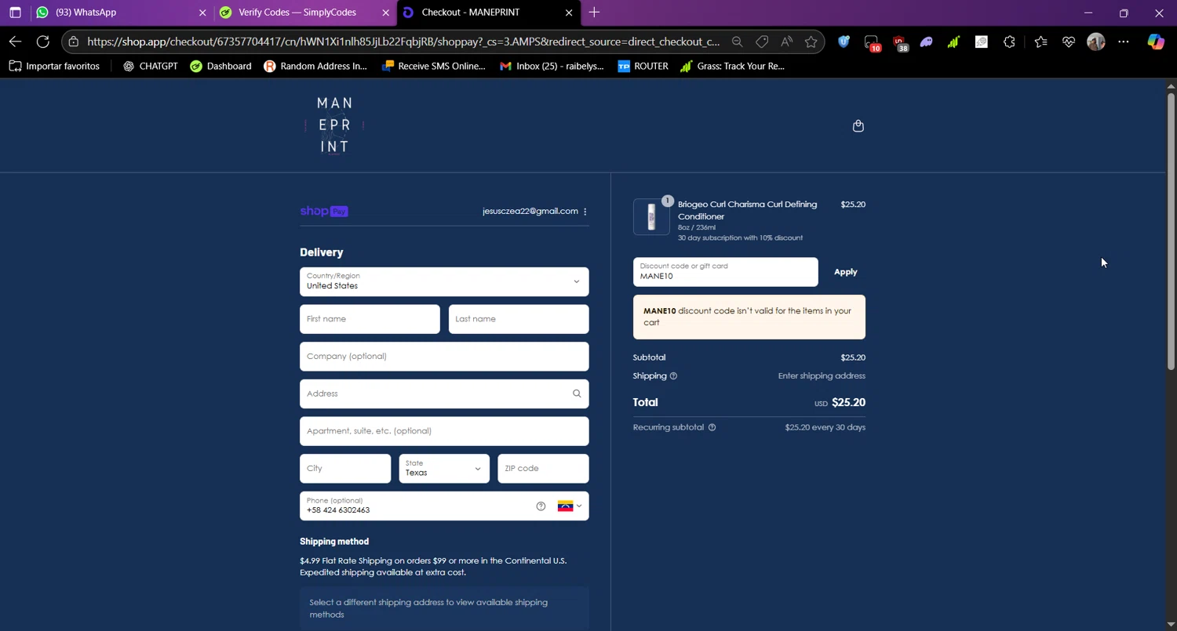Screen dimensions: 1177x631
Task: Close the Checkout - MANEPRINT tab
Action: (x=569, y=13)
